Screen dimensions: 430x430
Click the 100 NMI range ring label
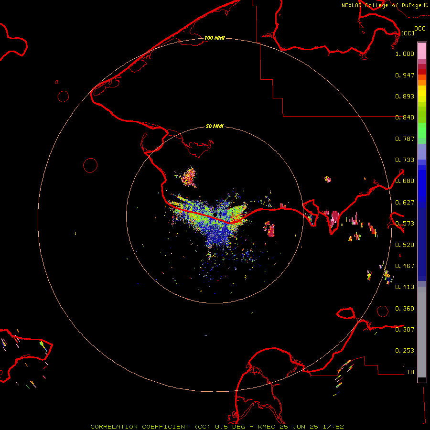215,38
